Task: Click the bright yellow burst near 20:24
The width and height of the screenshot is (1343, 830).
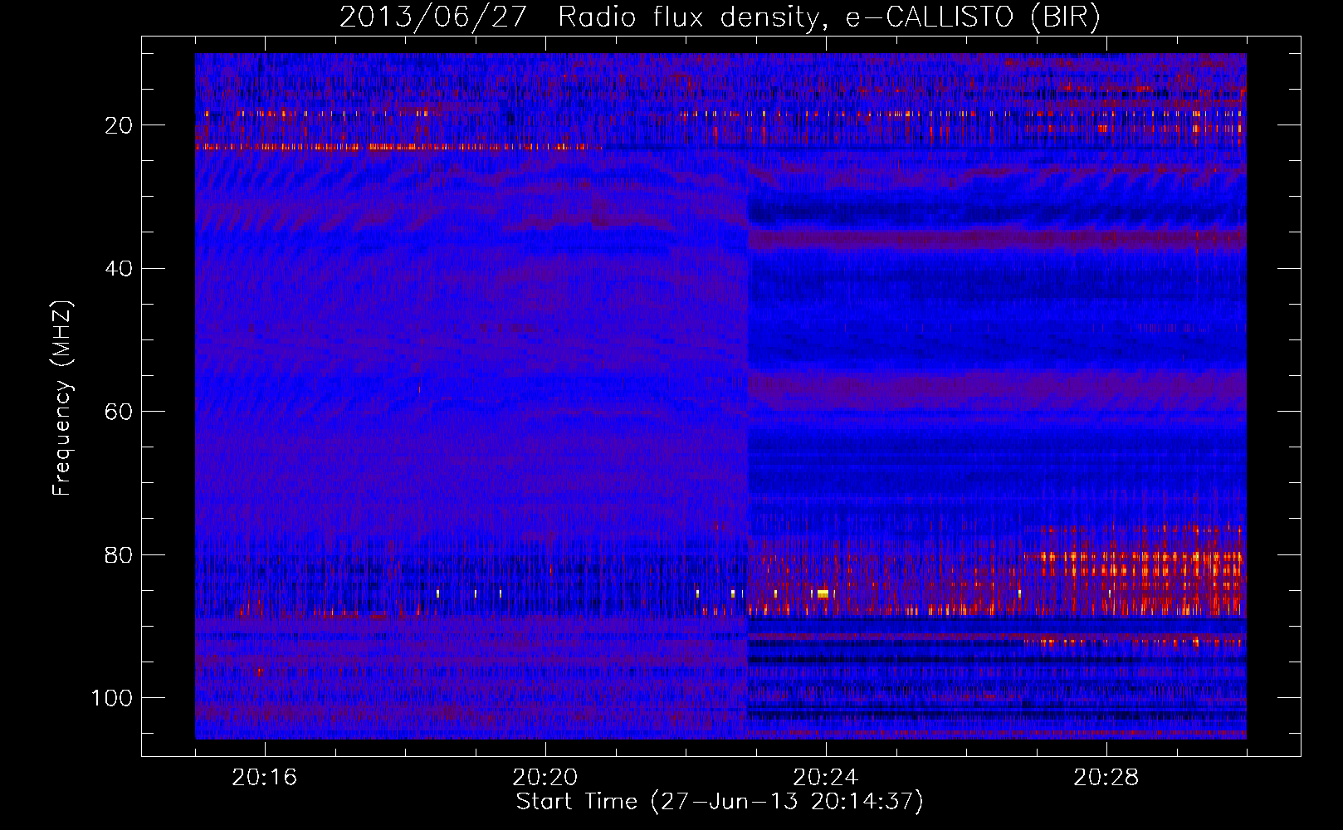Action: coord(823,594)
